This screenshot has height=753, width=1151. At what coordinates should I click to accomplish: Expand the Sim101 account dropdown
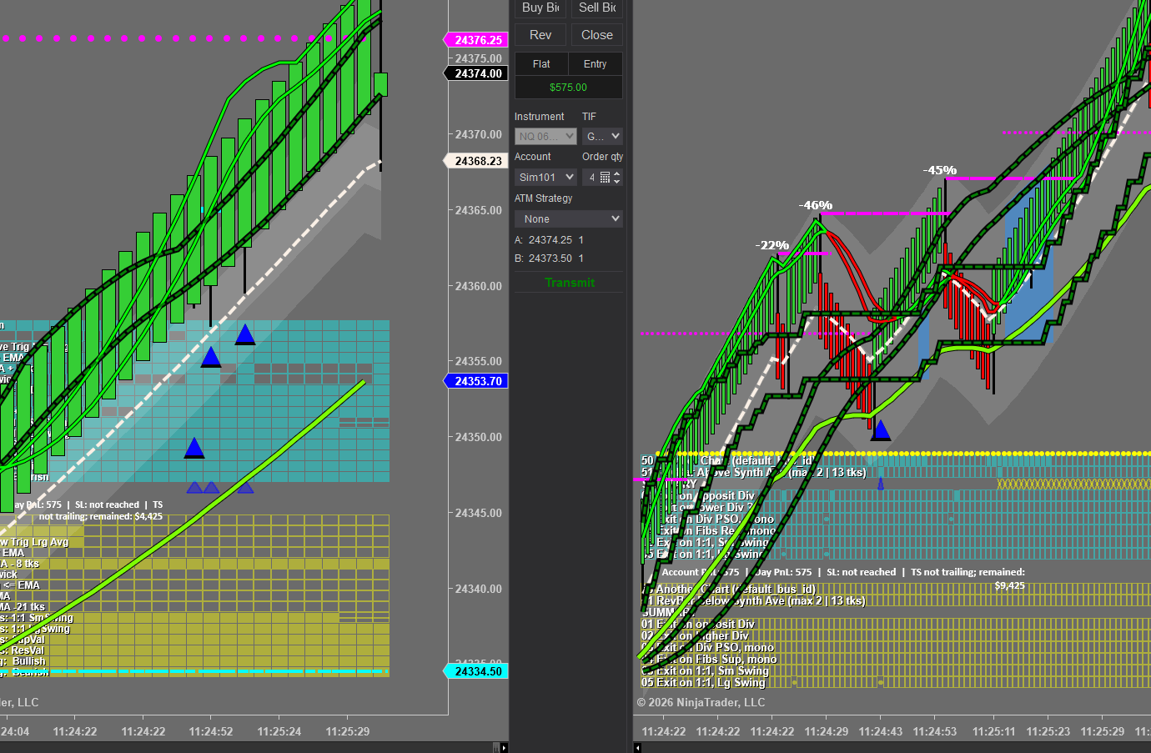(x=545, y=178)
